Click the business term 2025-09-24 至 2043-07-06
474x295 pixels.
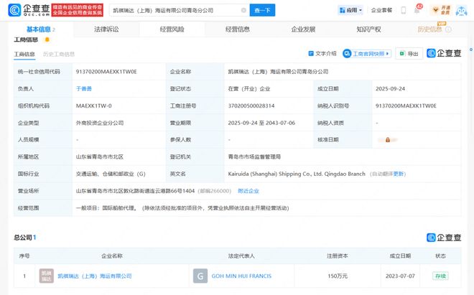pos(261,123)
